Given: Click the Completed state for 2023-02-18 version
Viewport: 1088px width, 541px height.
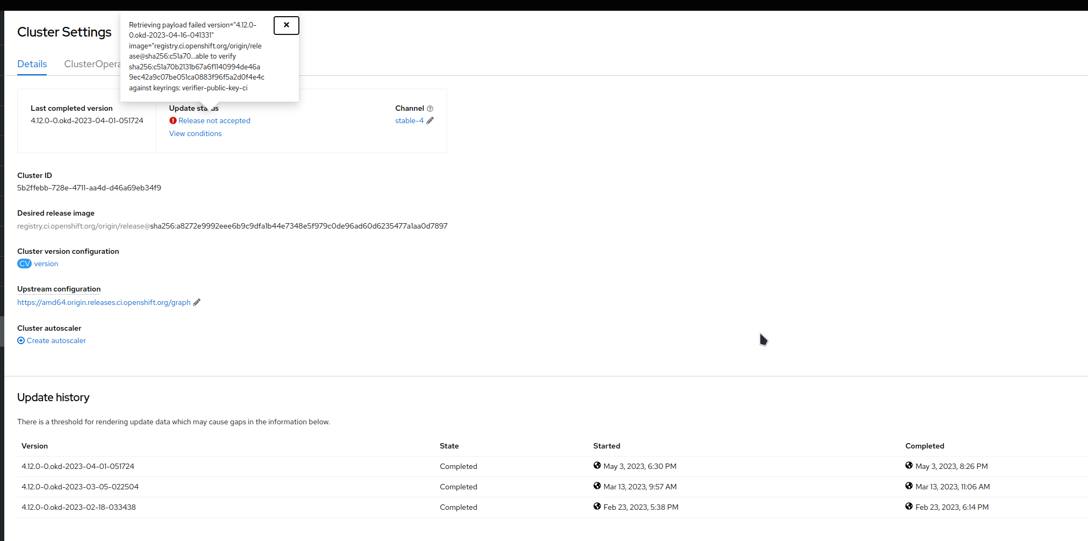Looking at the screenshot, I should tap(459, 507).
